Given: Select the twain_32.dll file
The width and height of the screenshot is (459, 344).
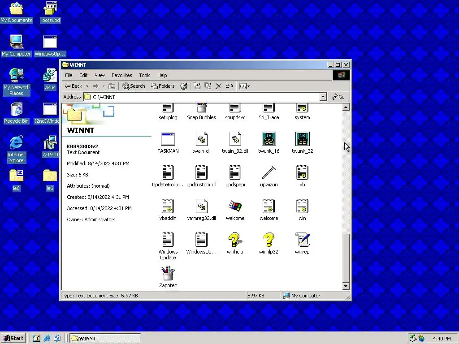Looking at the screenshot, I should tap(235, 143).
